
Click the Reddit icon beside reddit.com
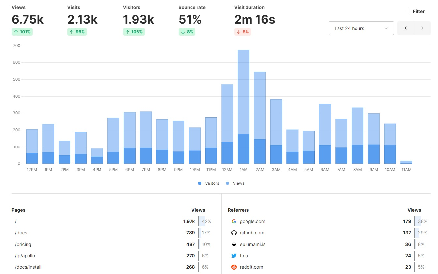point(234,267)
